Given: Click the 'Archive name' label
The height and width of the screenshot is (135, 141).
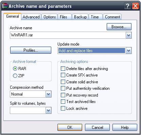Looking at the screenshot, I should (x=21, y=28).
